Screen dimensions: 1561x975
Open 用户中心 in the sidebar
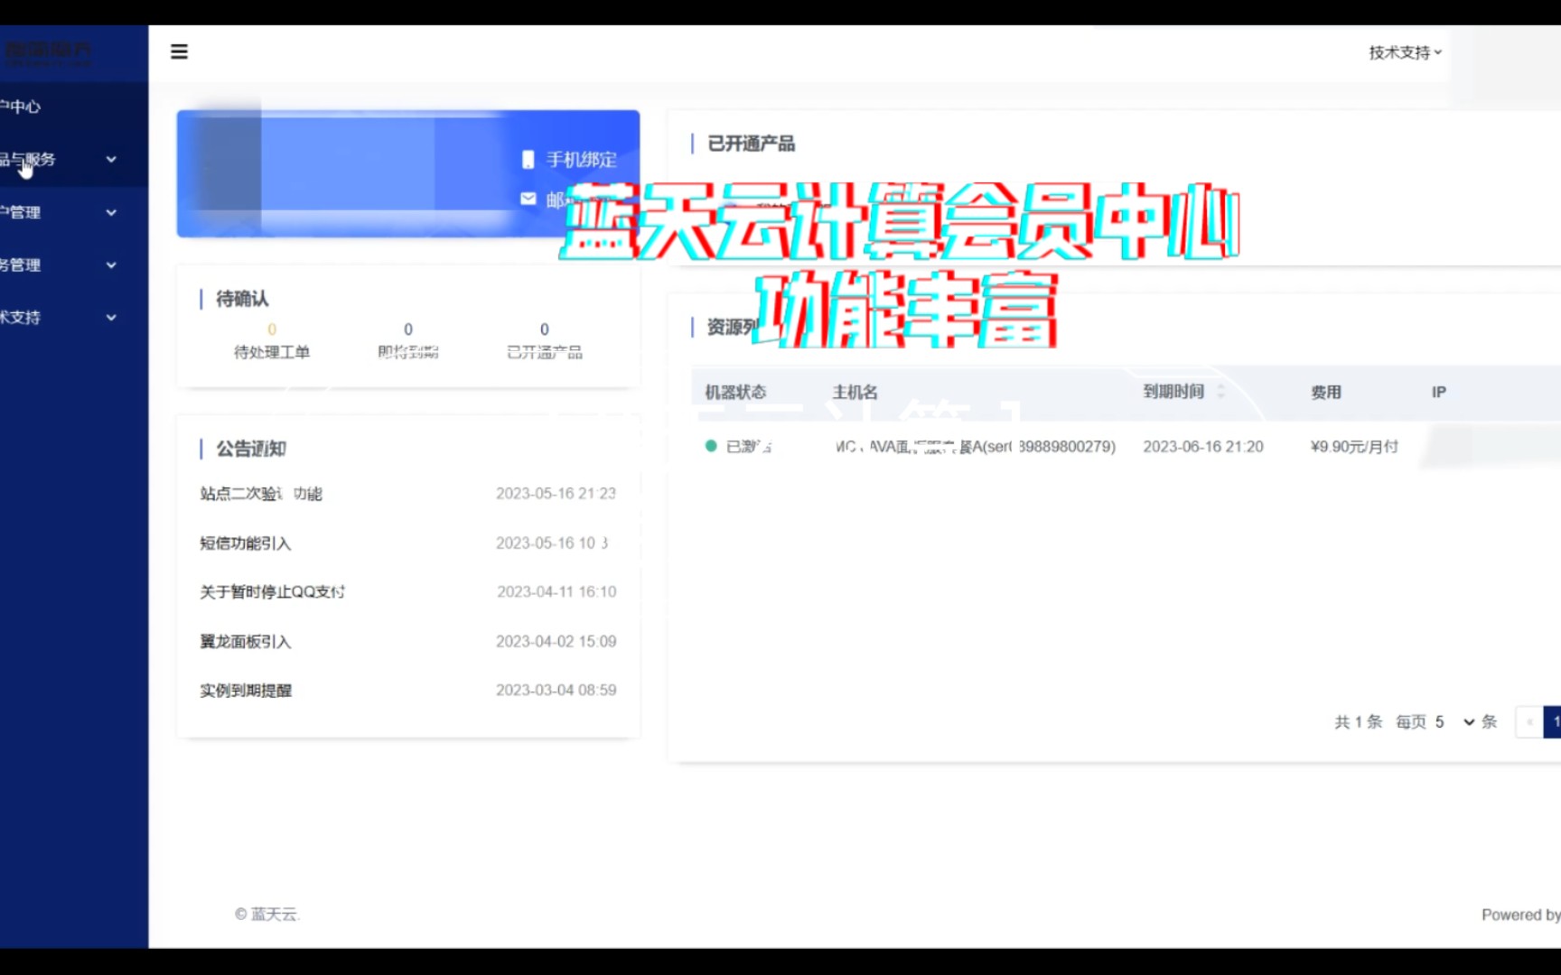[x=20, y=107]
